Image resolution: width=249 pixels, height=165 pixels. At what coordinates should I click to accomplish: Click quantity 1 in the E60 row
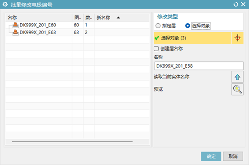coord(86,25)
